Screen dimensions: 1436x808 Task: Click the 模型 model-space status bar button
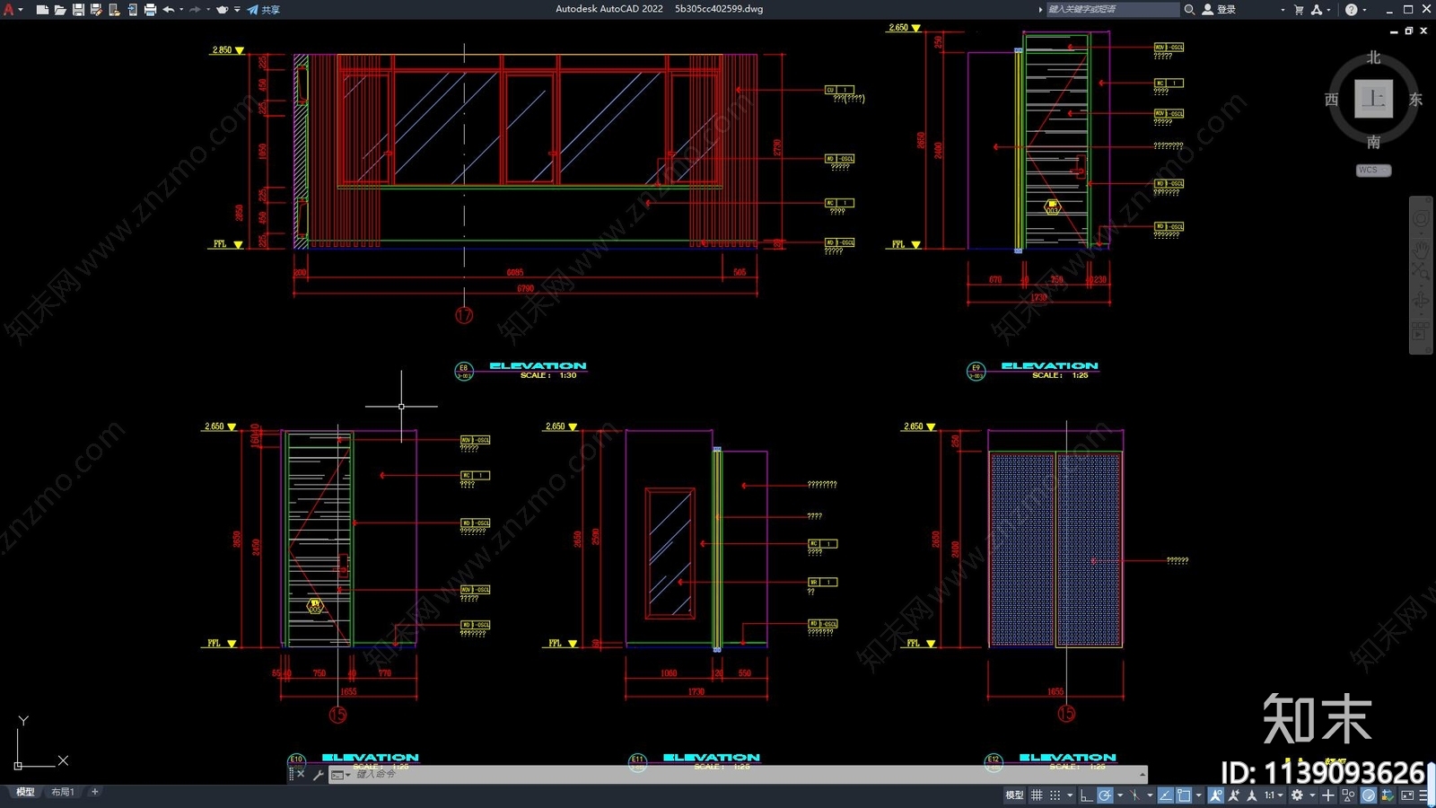click(x=1014, y=795)
